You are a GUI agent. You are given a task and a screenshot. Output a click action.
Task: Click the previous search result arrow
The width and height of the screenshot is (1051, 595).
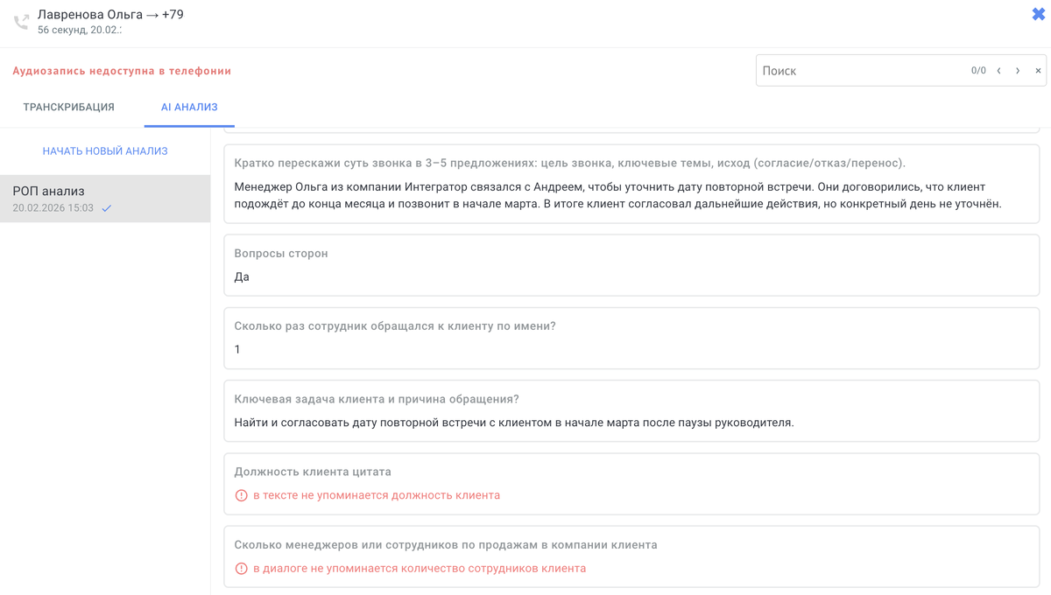pos(998,71)
